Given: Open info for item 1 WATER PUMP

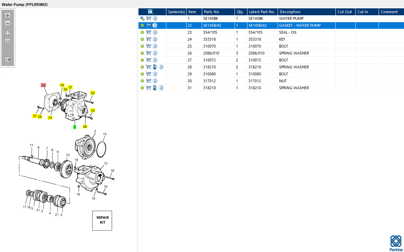Looking at the screenshot, I should click(155, 18).
